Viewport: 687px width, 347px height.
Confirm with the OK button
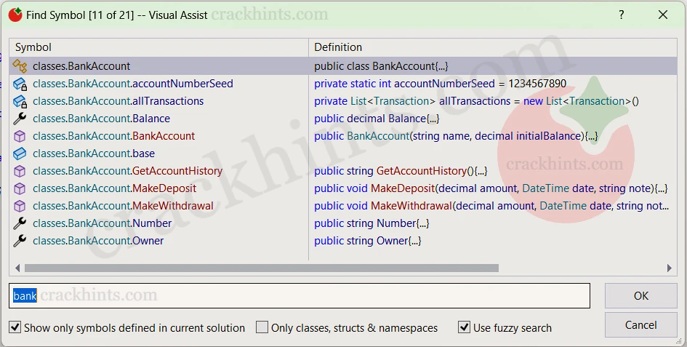[641, 295]
